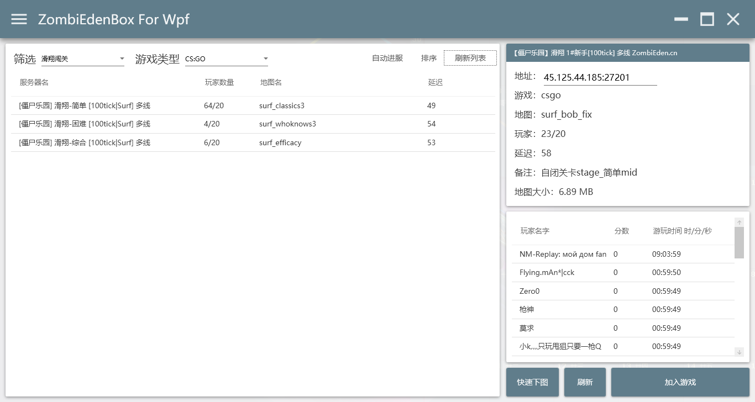
Task: Select the surf_classics3 server row
Action: (x=253, y=105)
